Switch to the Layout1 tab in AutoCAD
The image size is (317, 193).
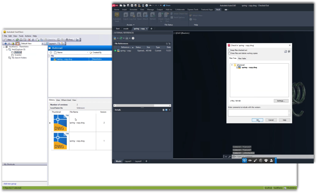[128, 162]
